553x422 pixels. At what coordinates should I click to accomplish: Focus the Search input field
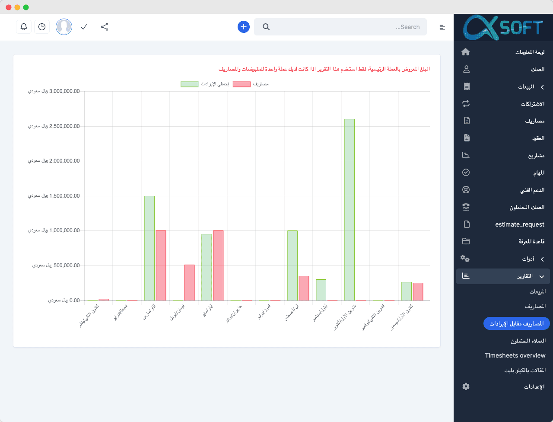[340, 27]
